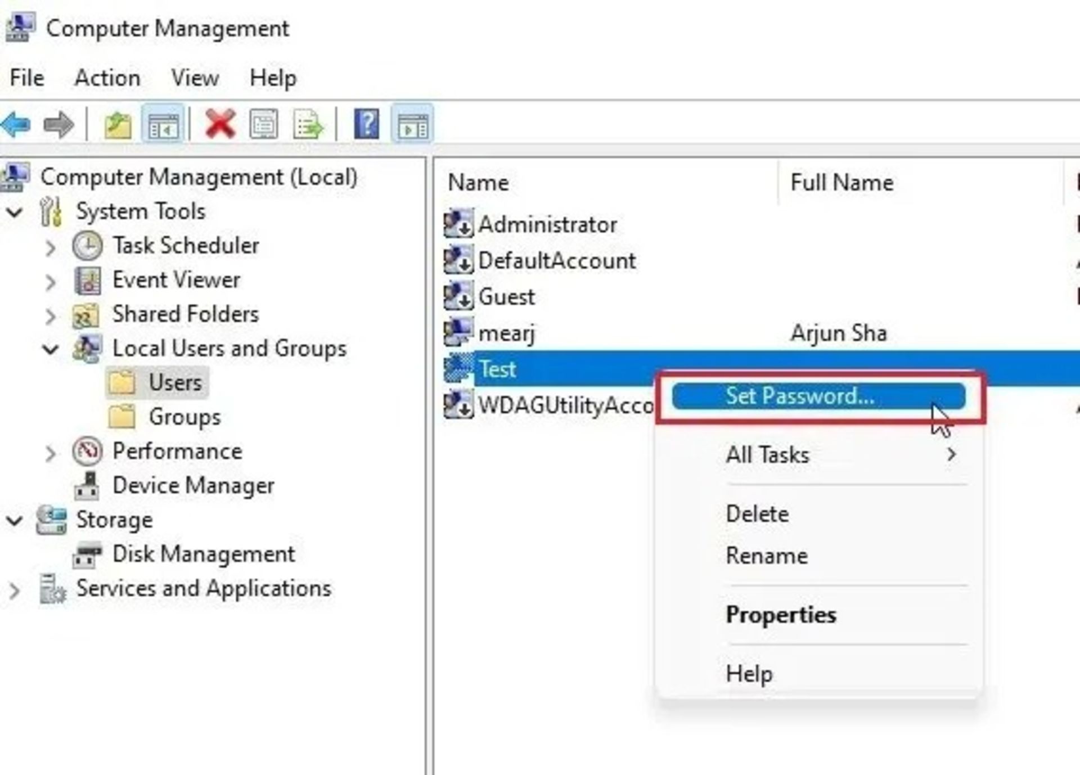Open the Help menu in menu bar
The image size is (1080, 775).
point(273,78)
